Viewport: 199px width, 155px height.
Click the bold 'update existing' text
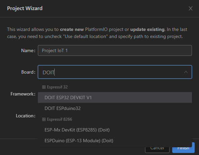pyautogui.click(x=148, y=30)
